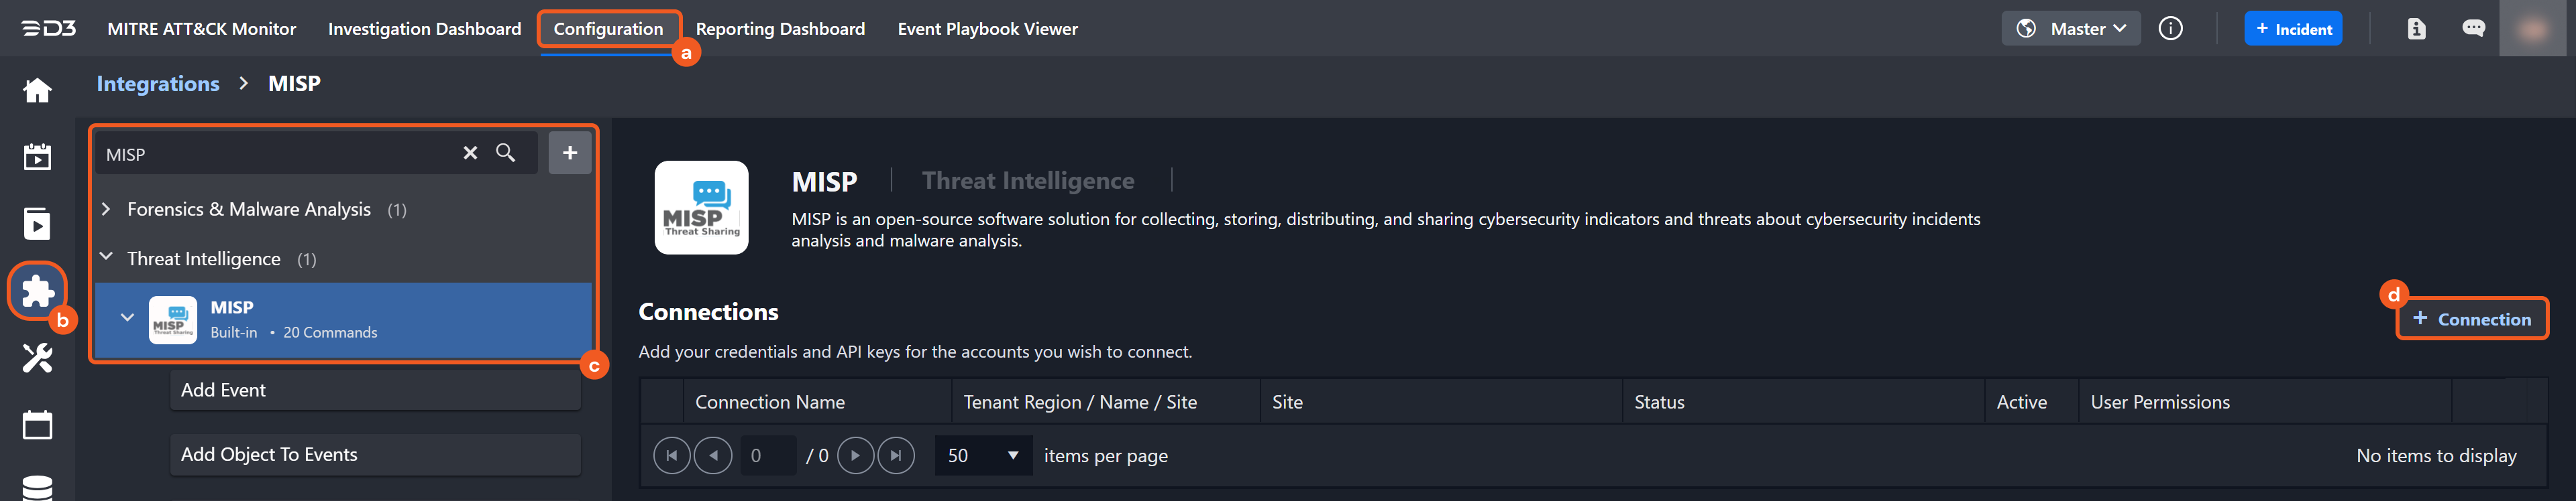Switch to the Investigation Dashboard tab

(424, 29)
